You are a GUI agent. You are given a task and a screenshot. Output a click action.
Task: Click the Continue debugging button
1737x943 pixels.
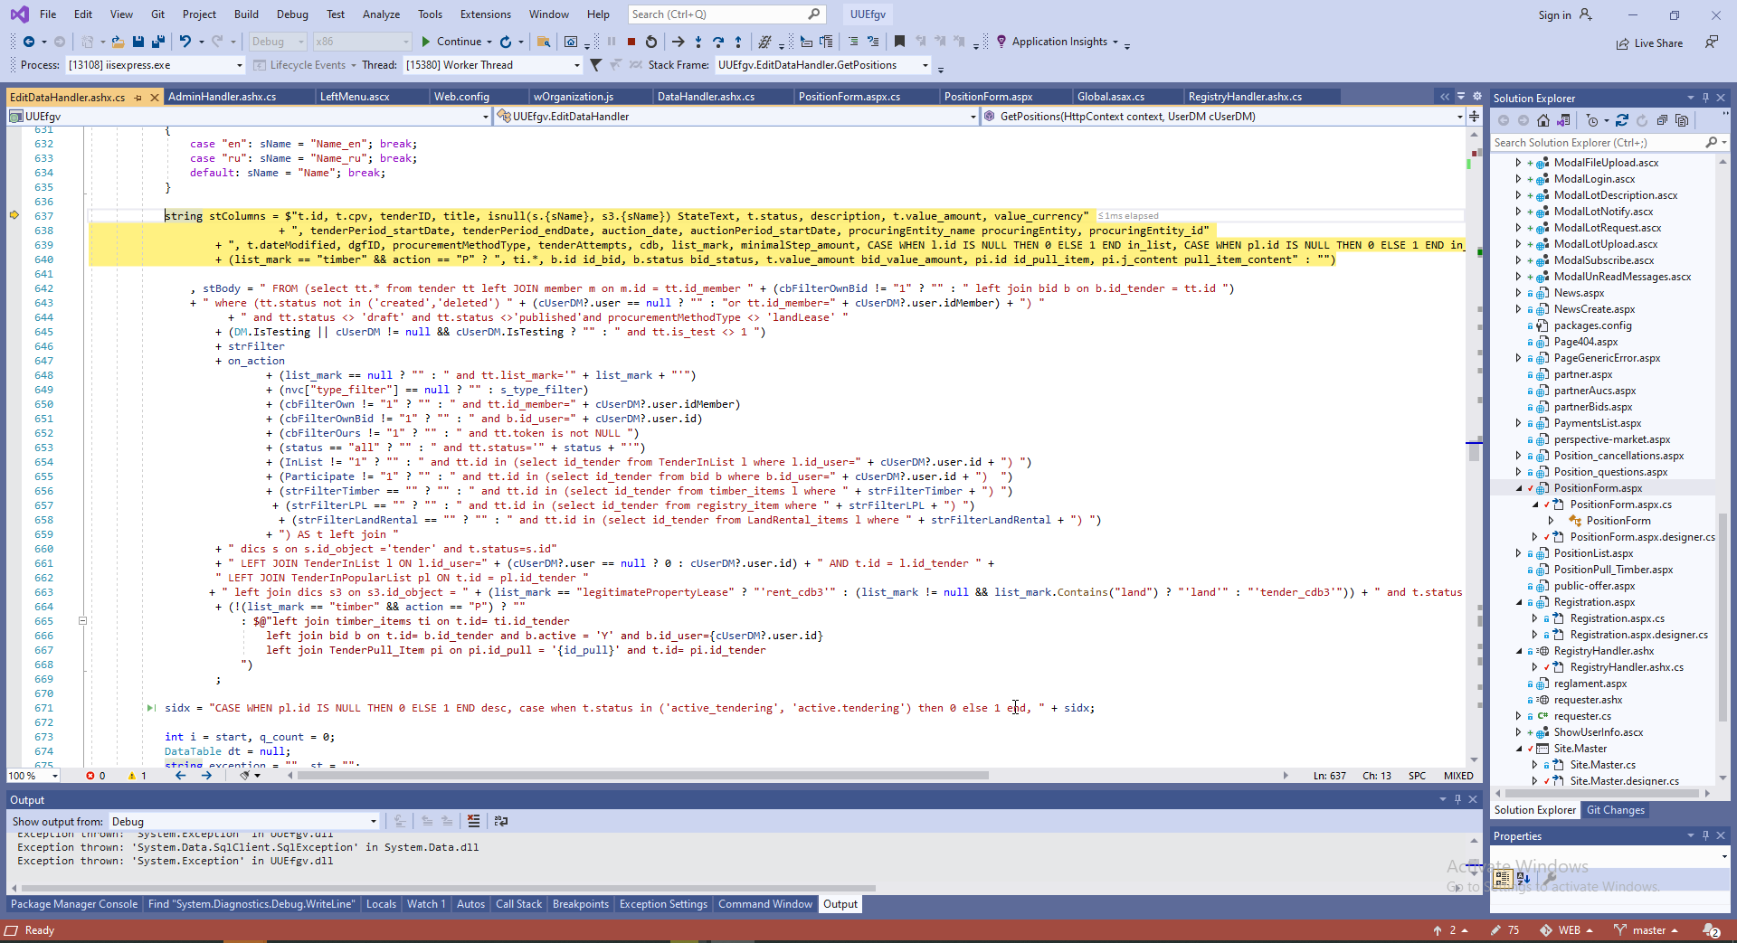(452, 42)
